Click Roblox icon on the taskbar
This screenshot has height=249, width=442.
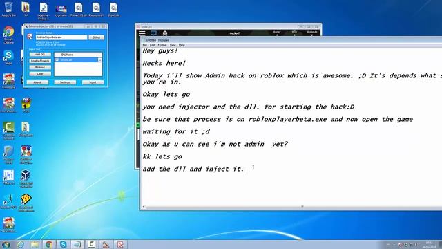(120, 244)
